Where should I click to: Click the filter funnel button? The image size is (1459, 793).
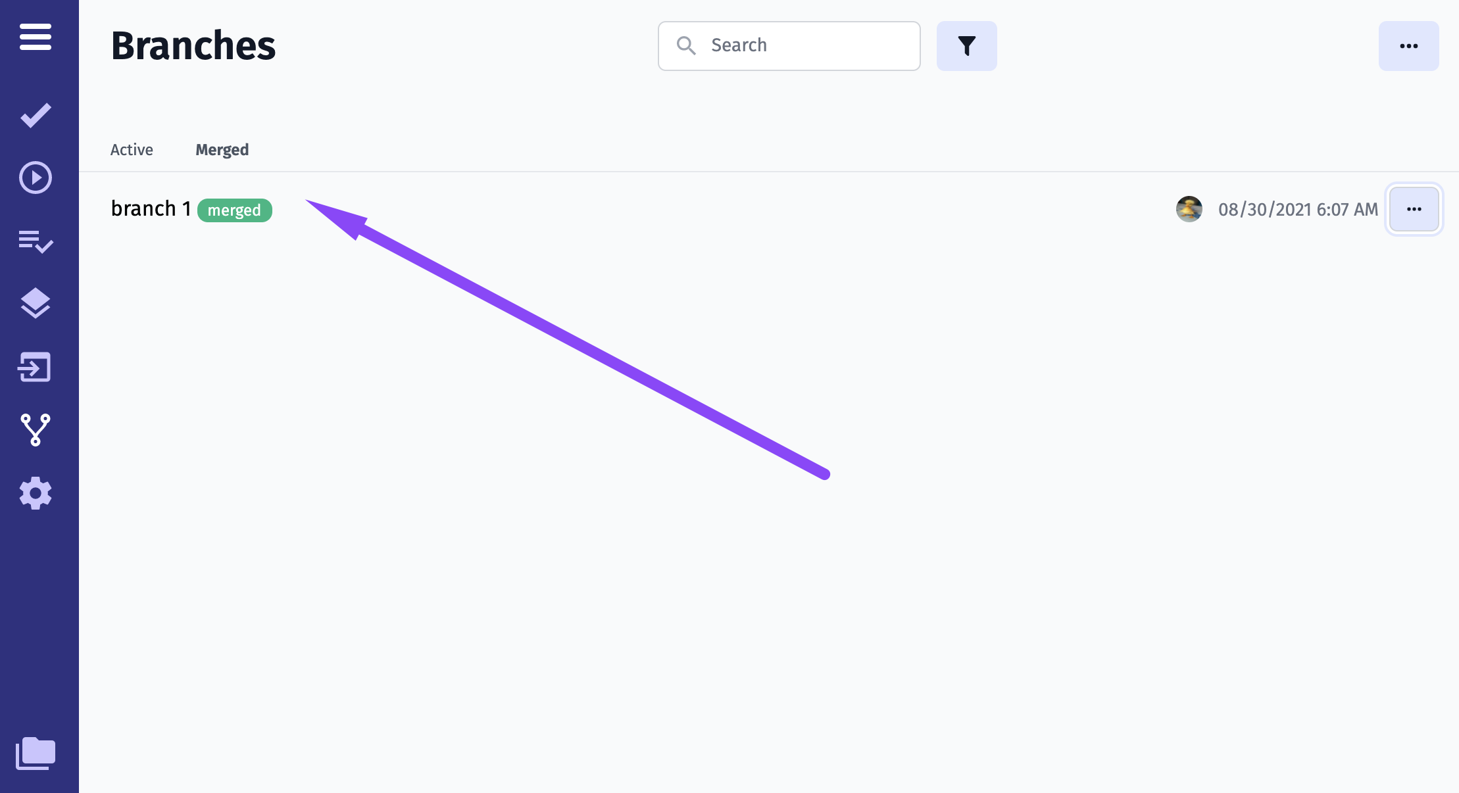966,46
